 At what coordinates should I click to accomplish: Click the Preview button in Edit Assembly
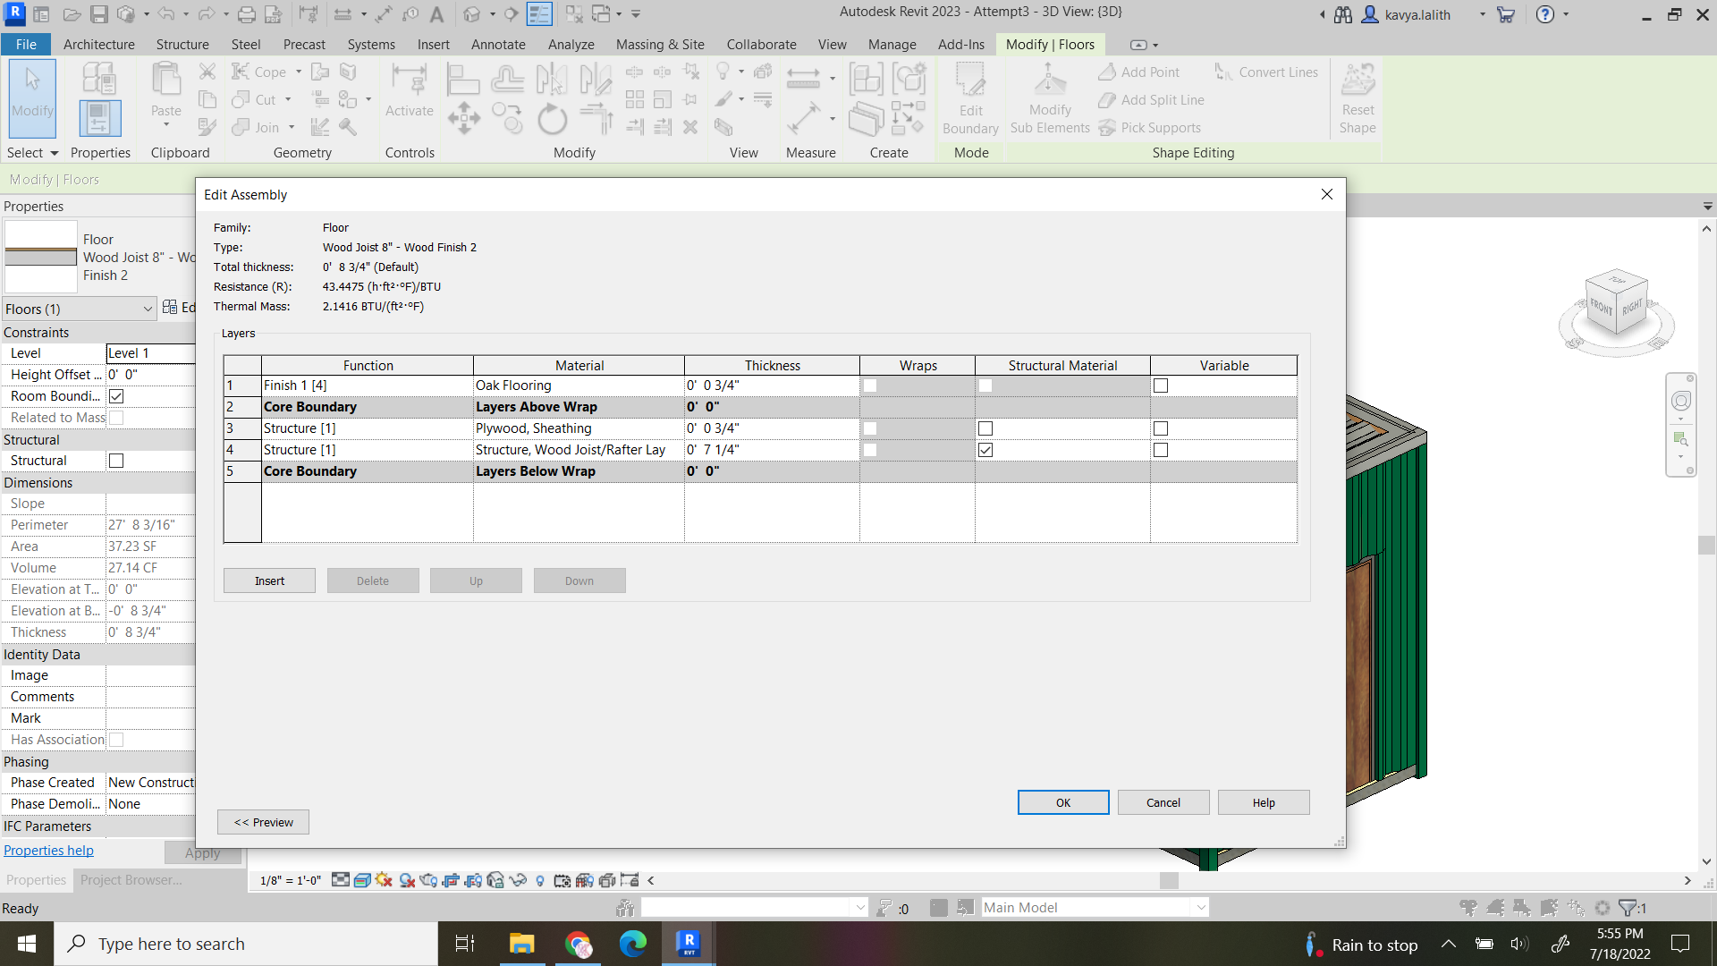tap(263, 821)
